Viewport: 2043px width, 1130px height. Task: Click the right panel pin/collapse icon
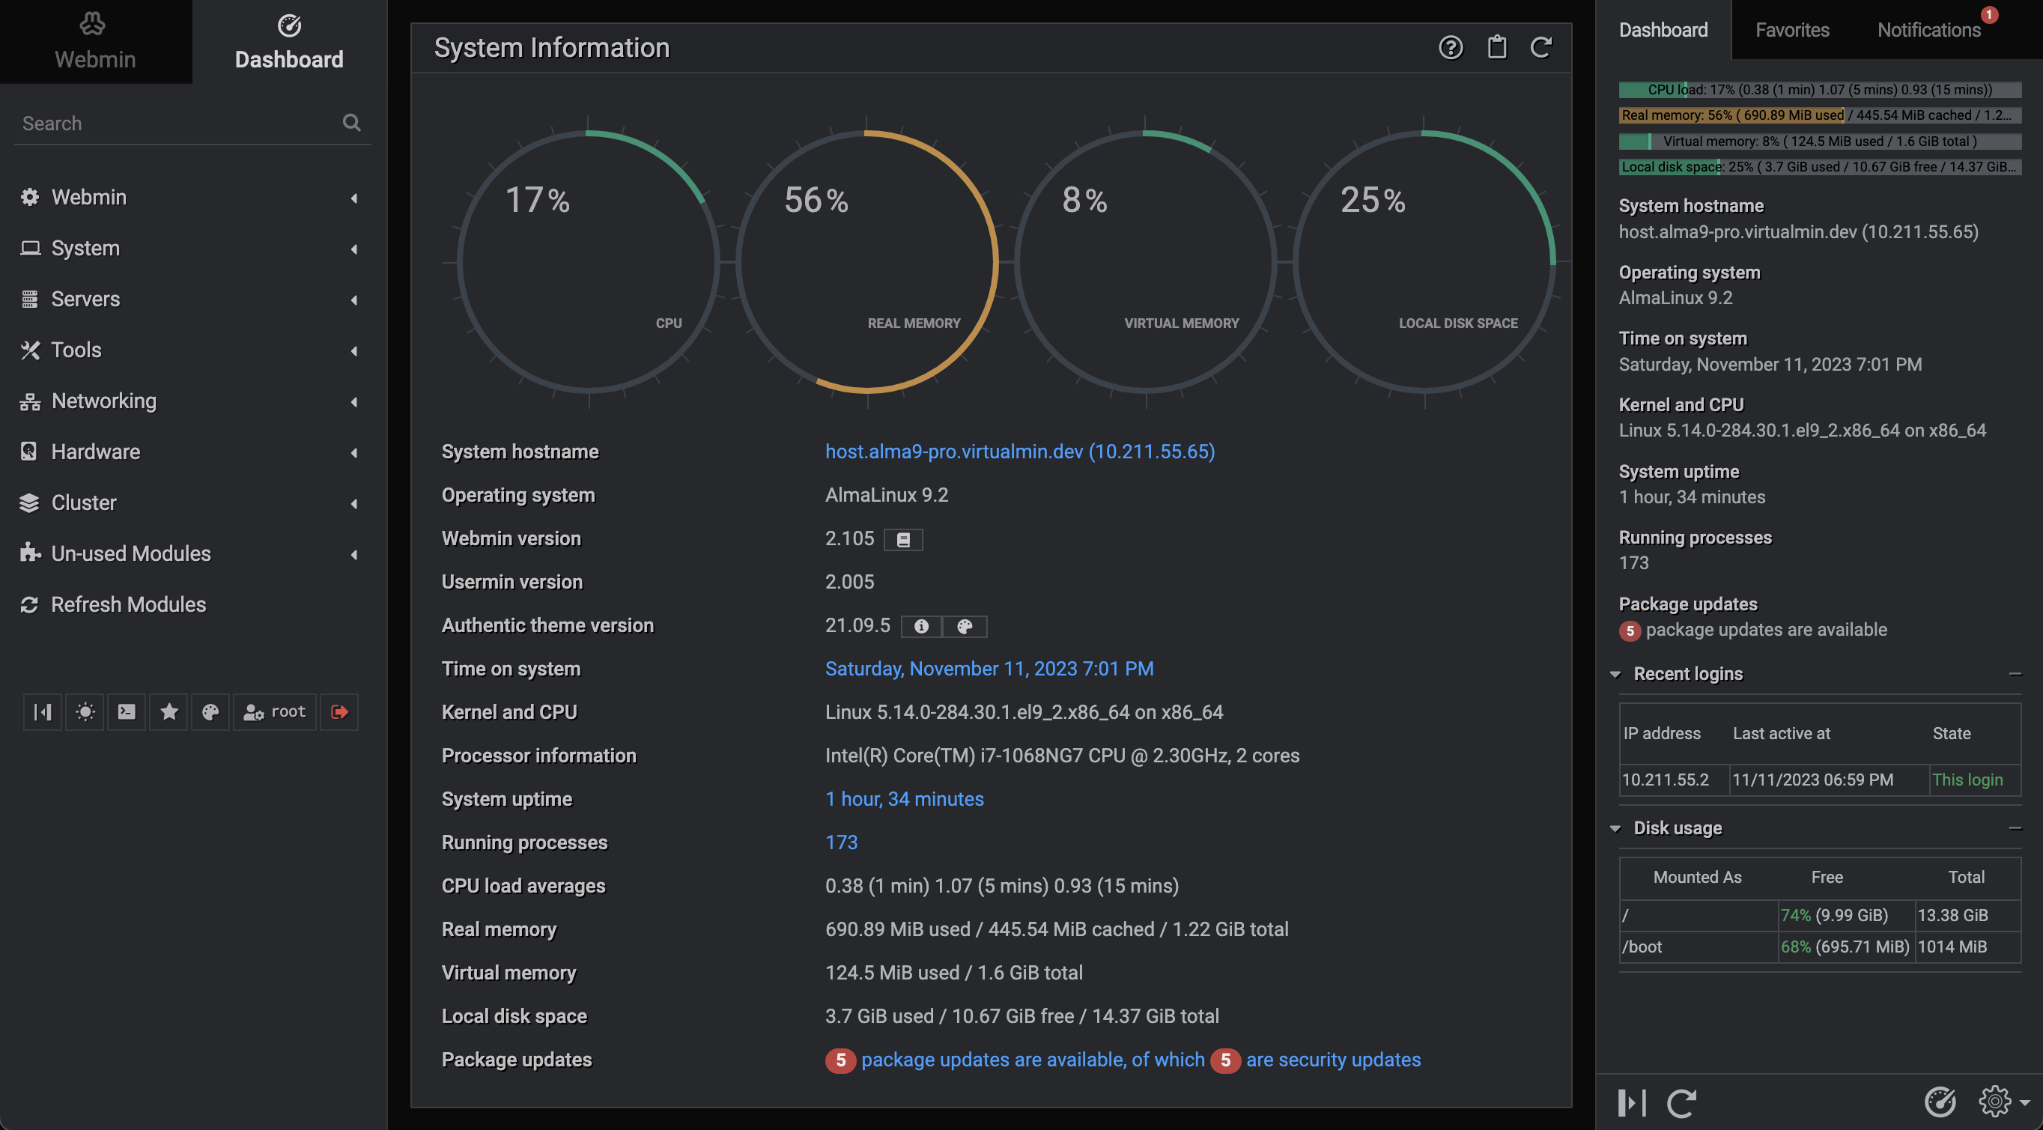[1631, 1102]
